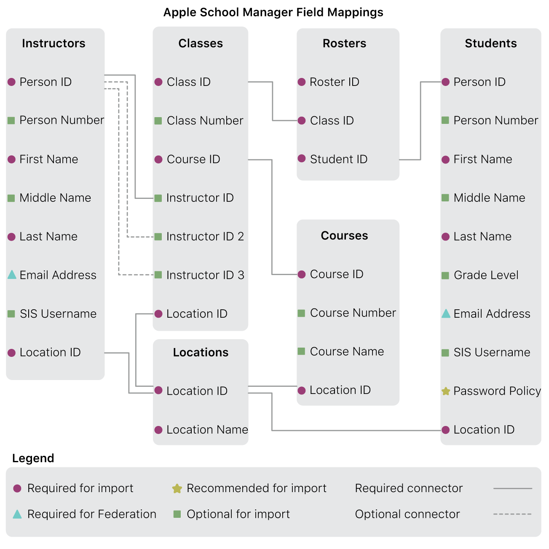Click the legend purple circle for Required for import
This screenshot has height=549, width=549.
17,488
